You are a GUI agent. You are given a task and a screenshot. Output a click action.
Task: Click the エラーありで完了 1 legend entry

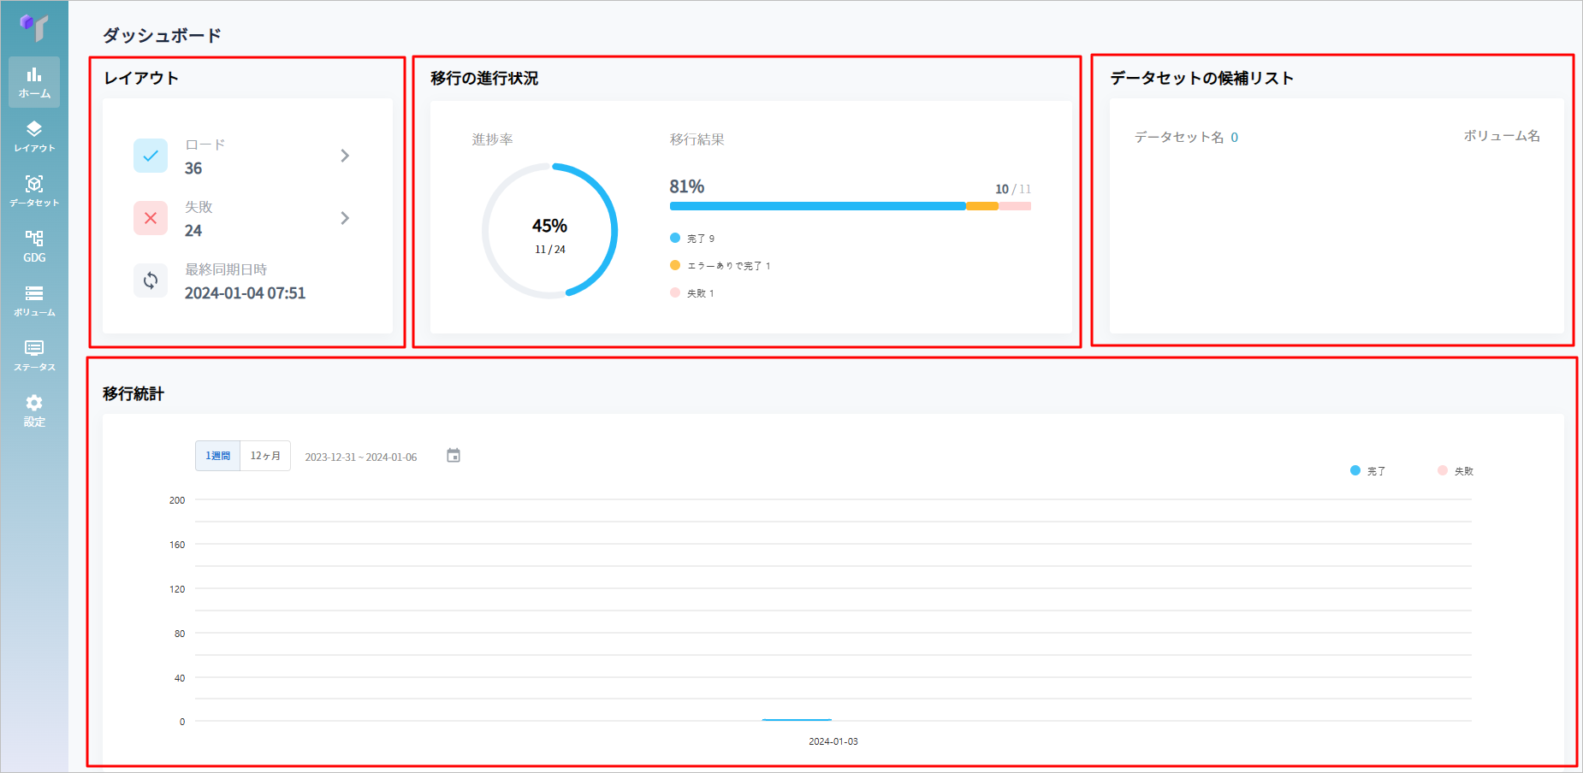pyautogui.click(x=720, y=266)
